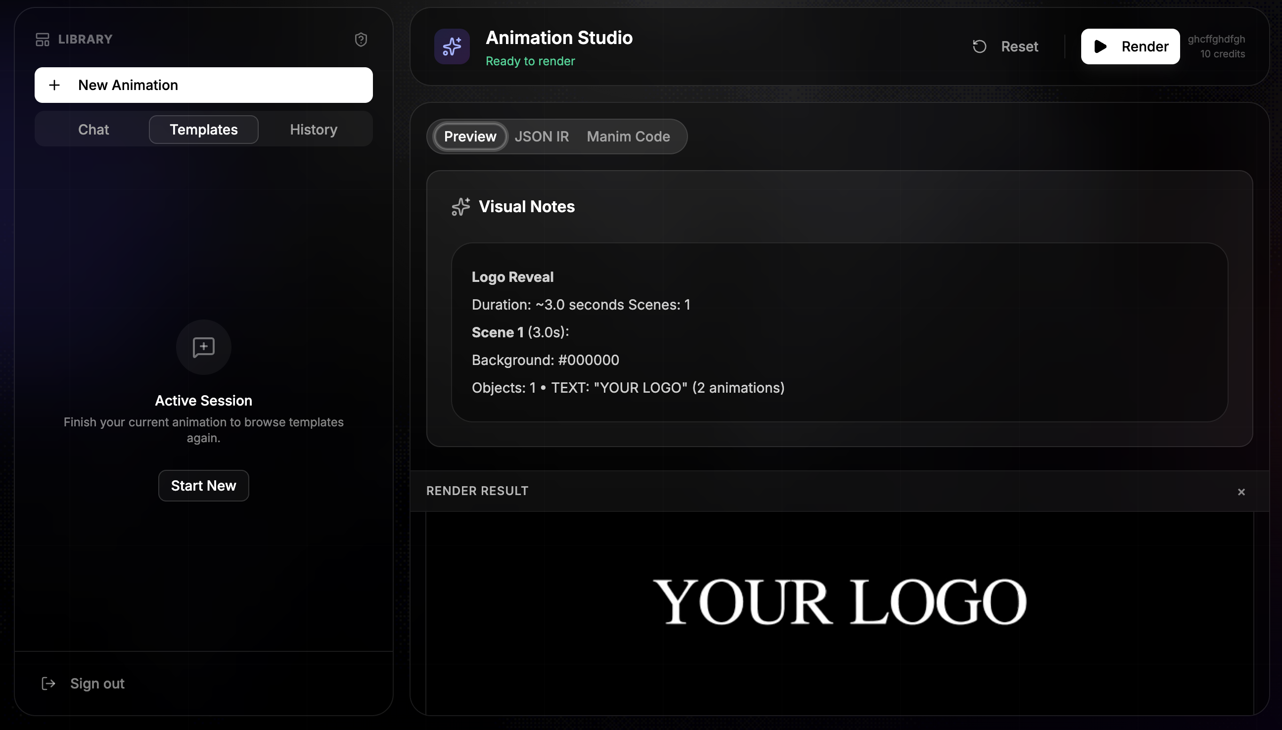Click the Active Session message-plus icon
Screen dimensions: 1282x730
tap(203, 347)
